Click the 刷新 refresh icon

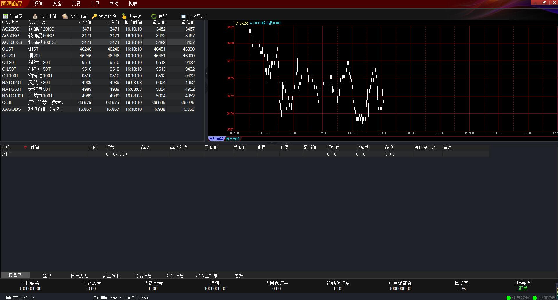coord(154,16)
